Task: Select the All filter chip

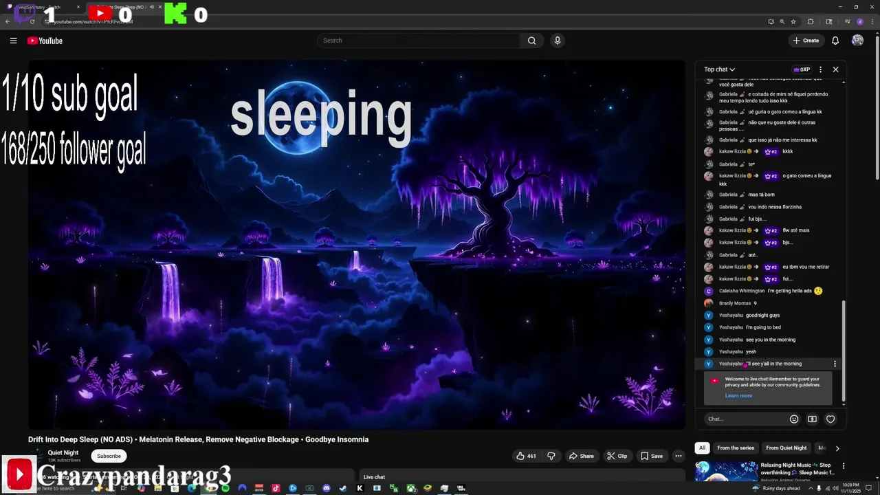Action: [x=702, y=448]
